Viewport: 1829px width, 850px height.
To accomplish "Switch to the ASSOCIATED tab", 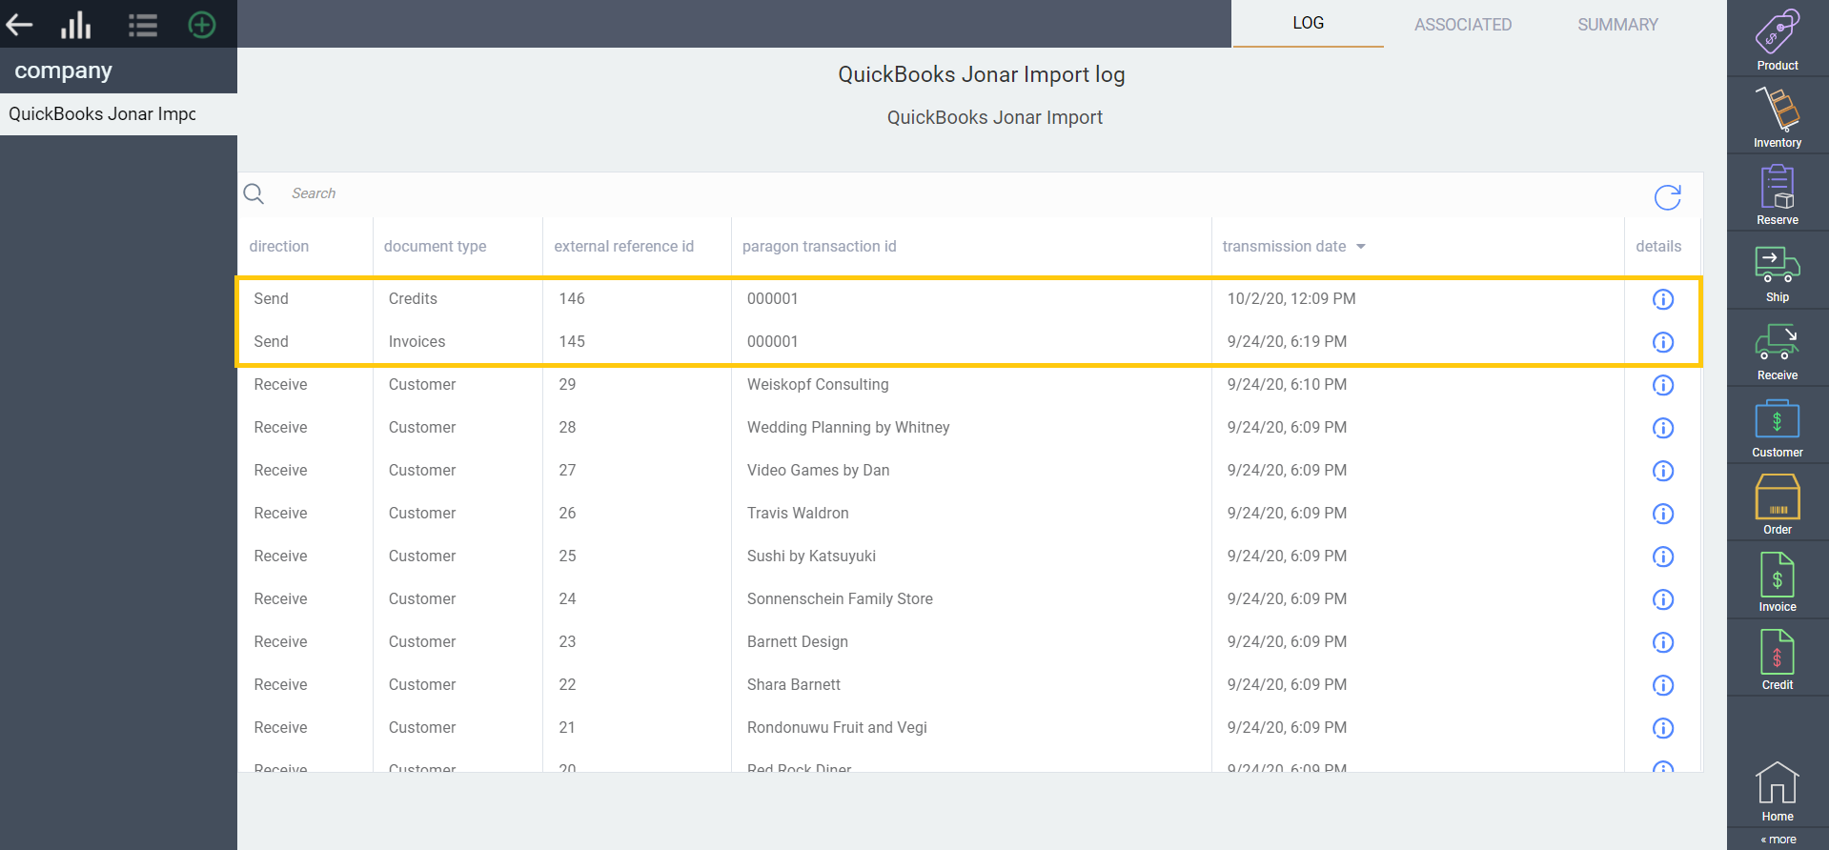I will pyautogui.click(x=1462, y=25).
